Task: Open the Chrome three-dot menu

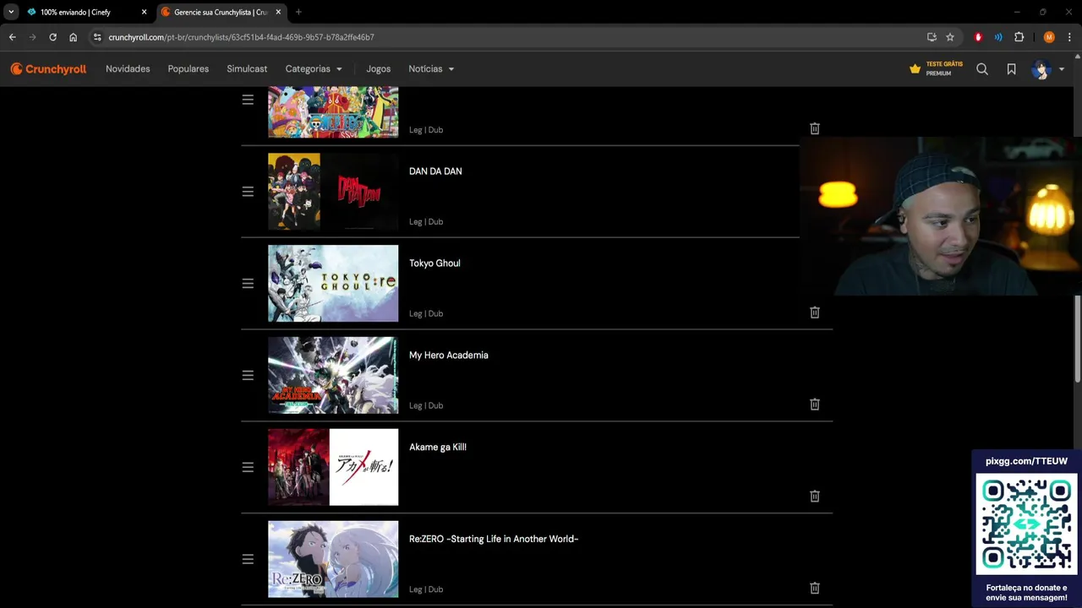Action: pyautogui.click(x=1069, y=37)
